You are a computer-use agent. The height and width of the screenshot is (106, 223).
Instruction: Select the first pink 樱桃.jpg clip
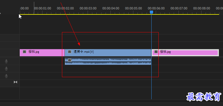click(x=42, y=53)
